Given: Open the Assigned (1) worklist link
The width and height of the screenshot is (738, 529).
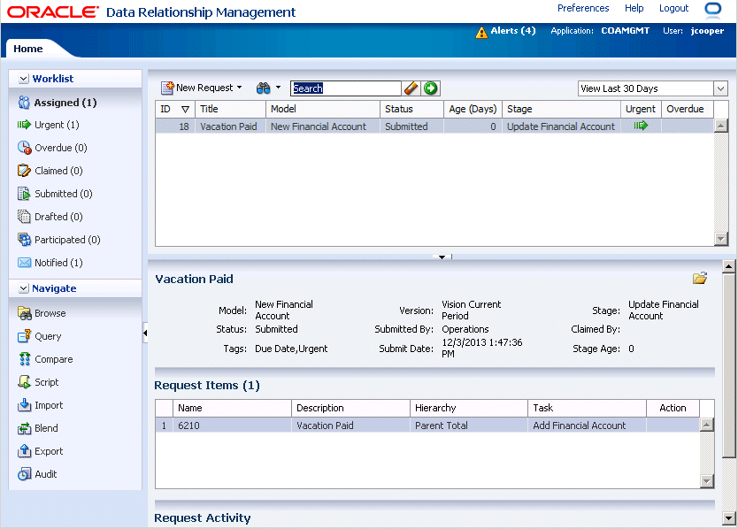Looking at the screenshot, I should (65, 103).
